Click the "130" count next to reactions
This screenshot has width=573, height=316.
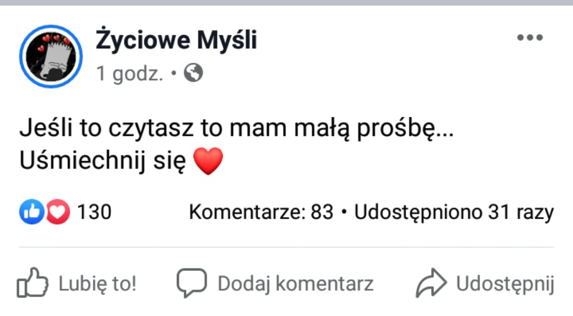(94, 212)
